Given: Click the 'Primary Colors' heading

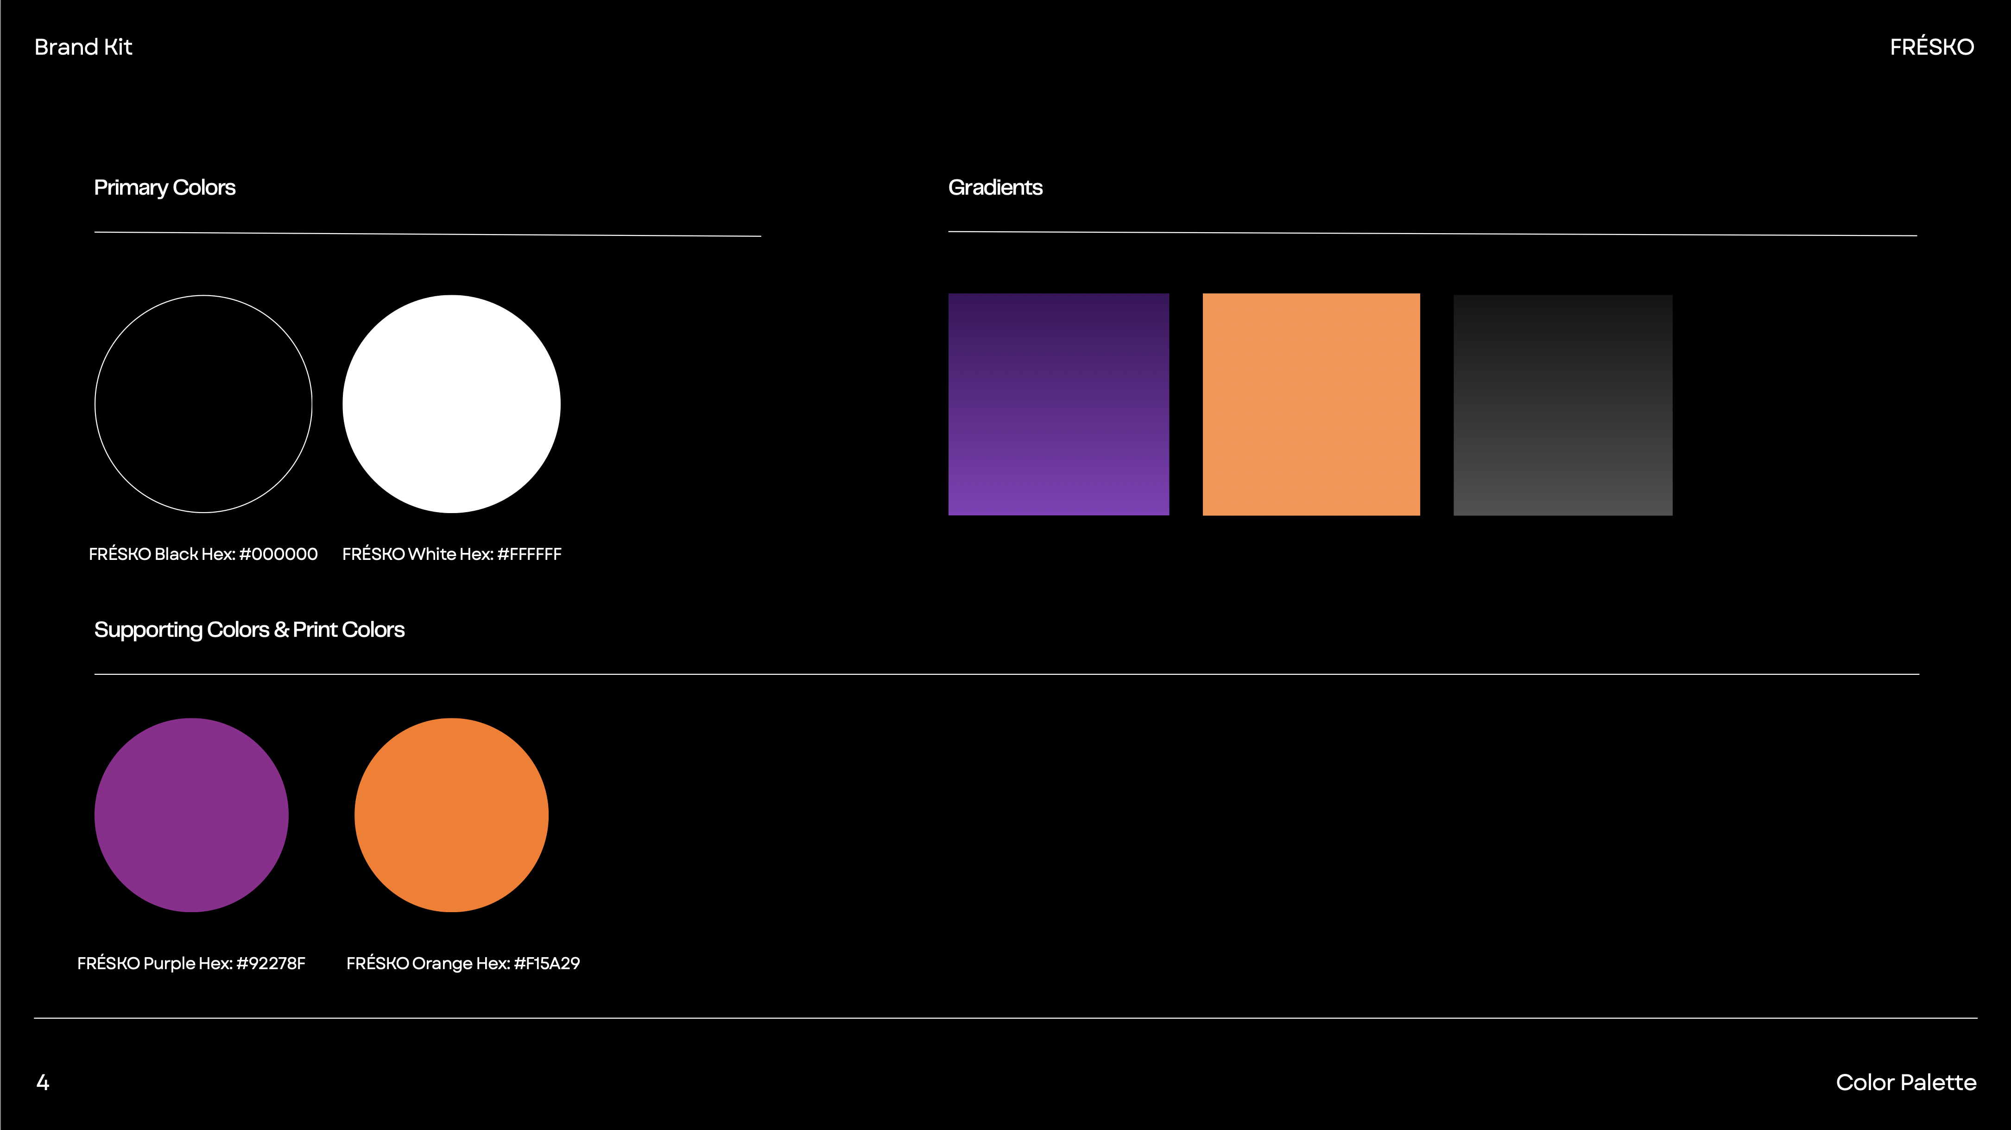Looking at the screenshot, I should [x=164, y=187].
